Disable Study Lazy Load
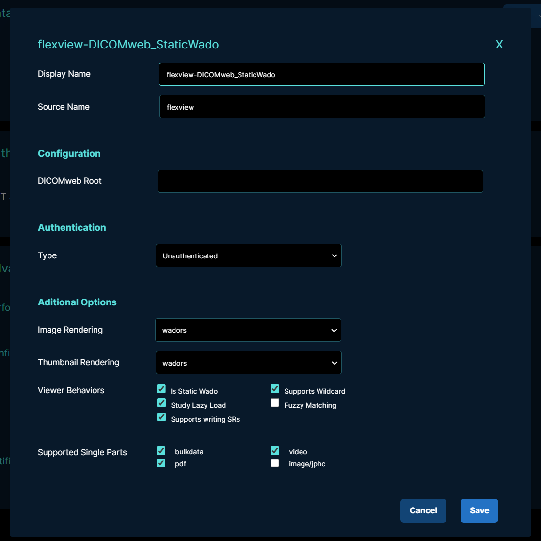 (161, 403)
